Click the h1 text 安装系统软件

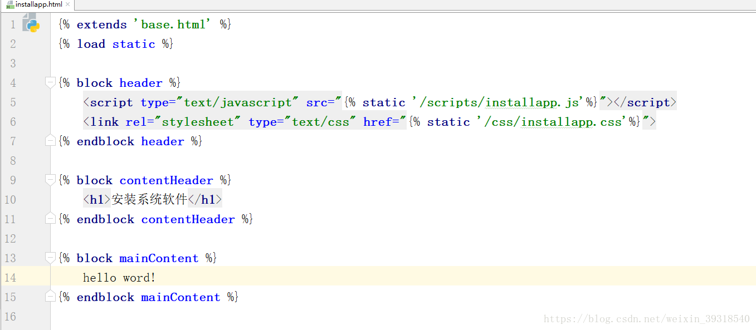coord(149,199)
